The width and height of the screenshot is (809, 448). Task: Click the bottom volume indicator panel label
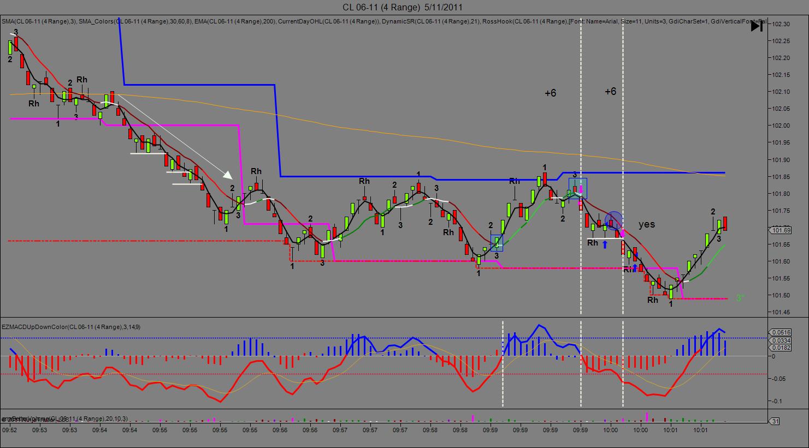coord(64,419)
